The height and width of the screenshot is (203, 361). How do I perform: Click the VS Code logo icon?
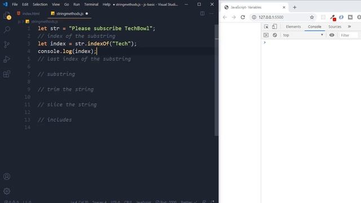(5, 4)
